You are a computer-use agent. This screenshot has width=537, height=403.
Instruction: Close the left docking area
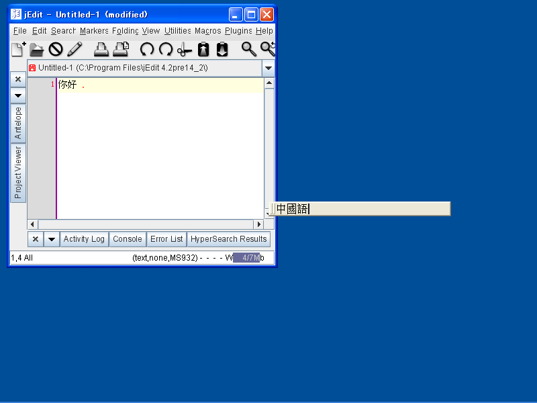coord(18,79)
